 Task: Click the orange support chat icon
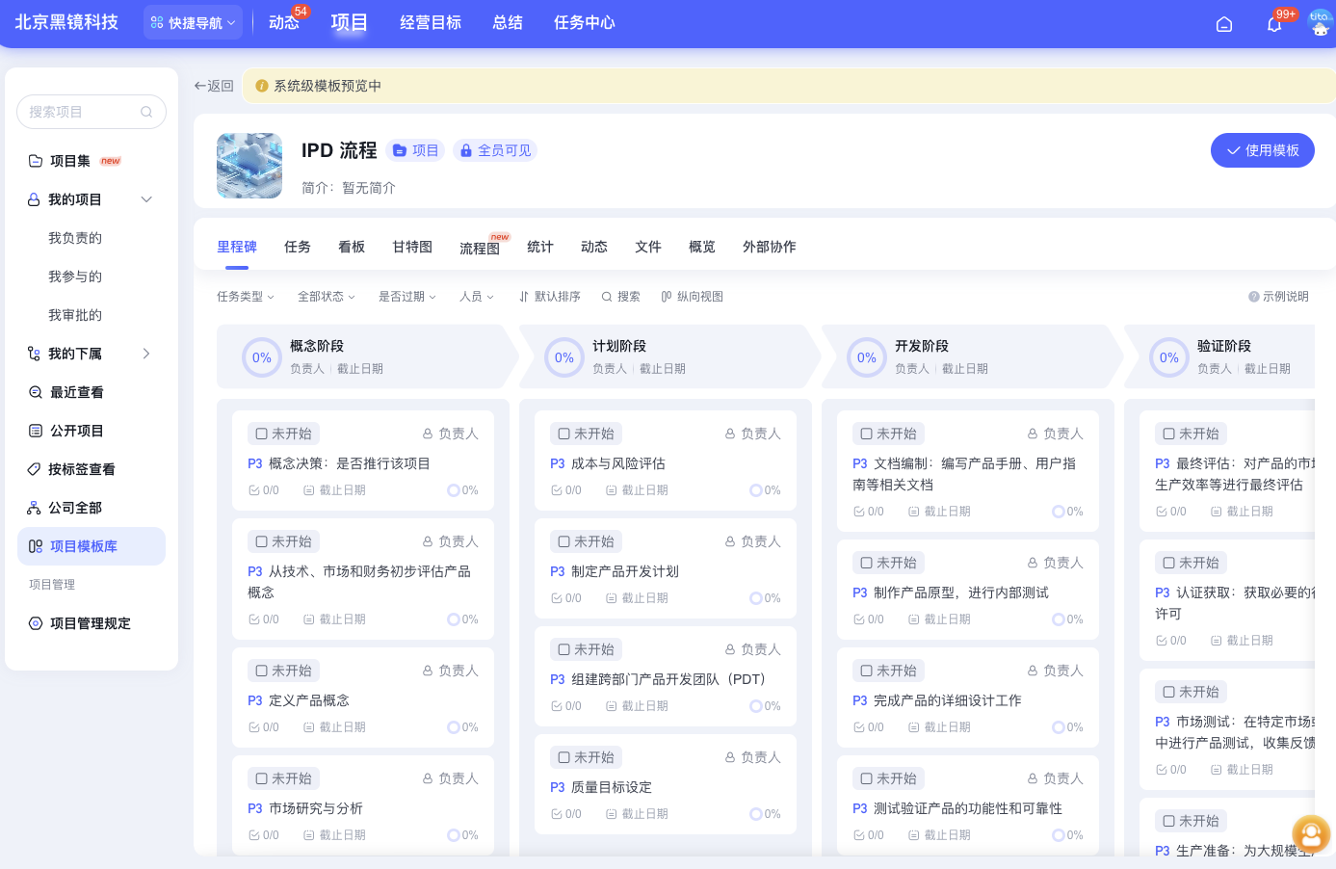[1311, 833]
